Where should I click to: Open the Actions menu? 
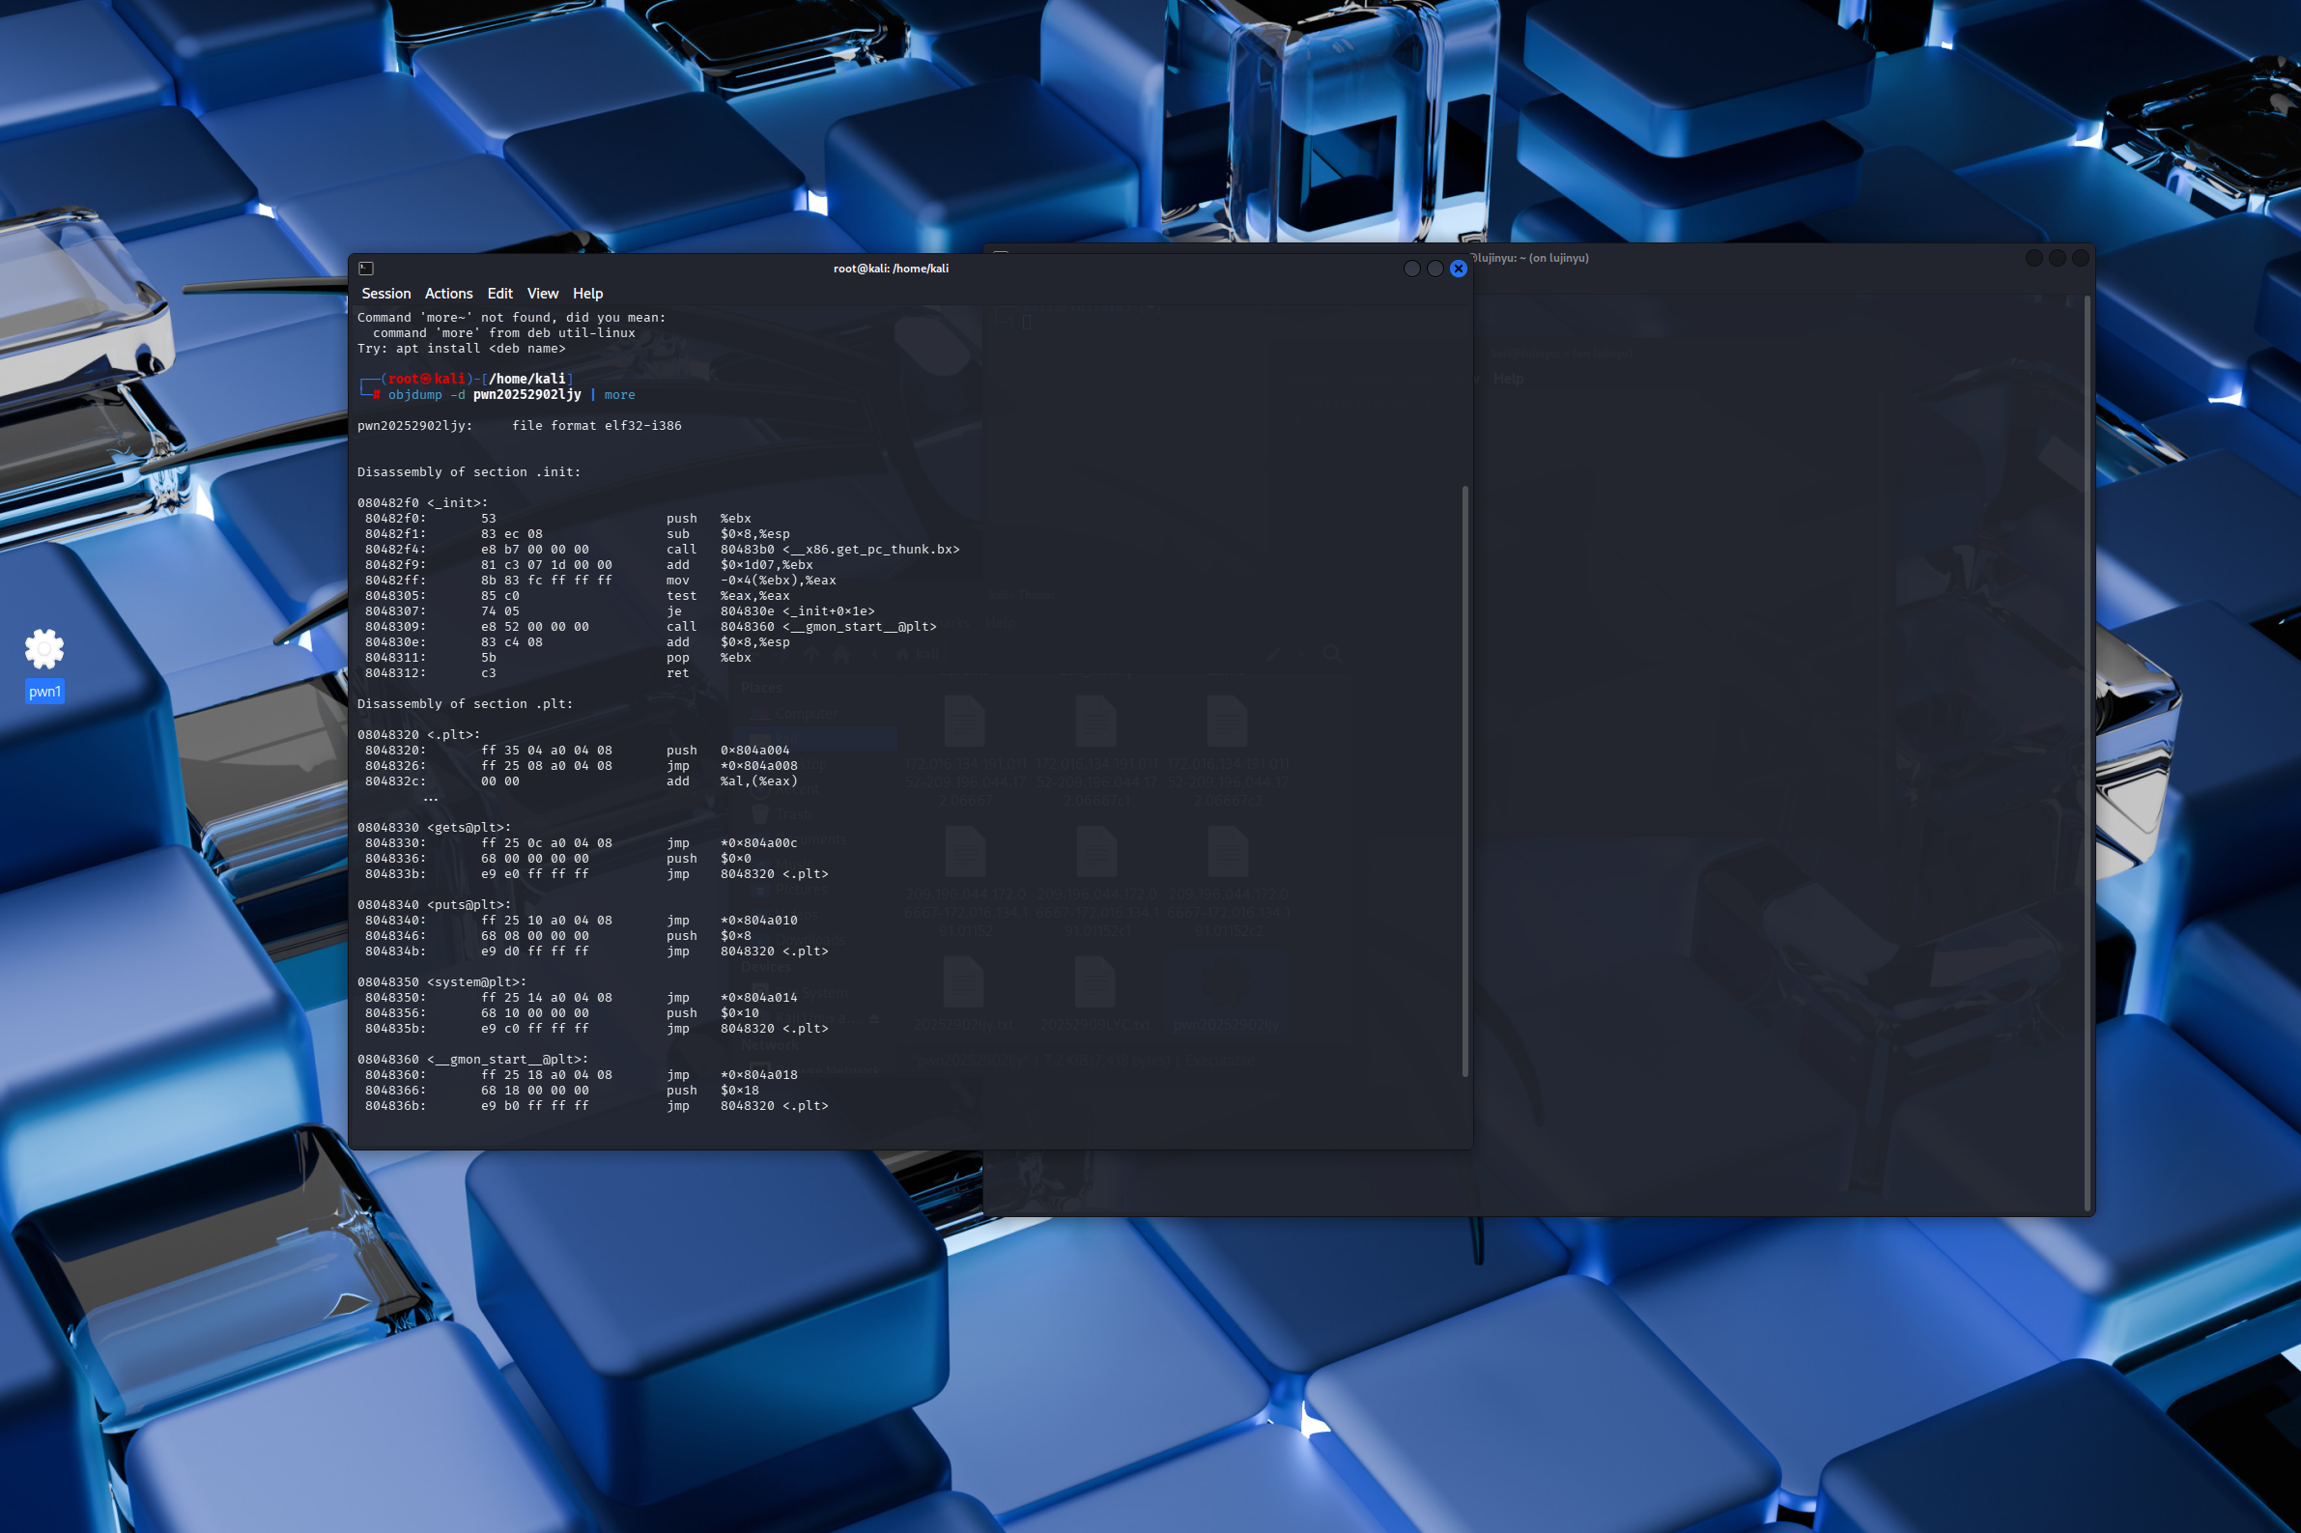tap(448, 294)
